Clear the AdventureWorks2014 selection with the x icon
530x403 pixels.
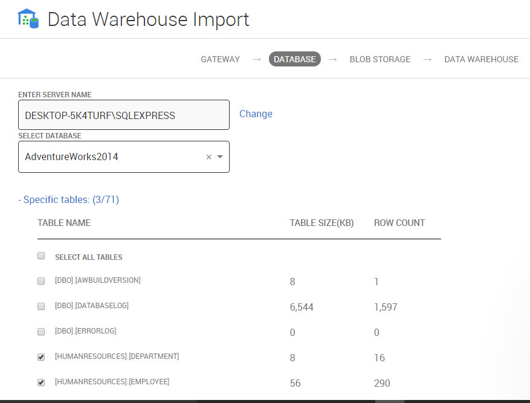pyautogui.click(x=209, y=157)
